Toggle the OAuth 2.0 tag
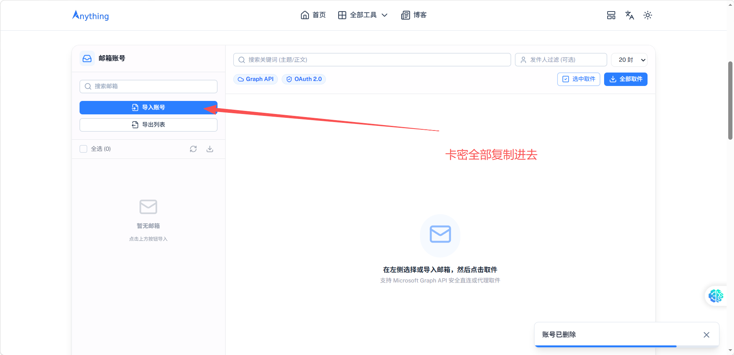The width and height of the screenshot is (734, 355). coord(304,79)
